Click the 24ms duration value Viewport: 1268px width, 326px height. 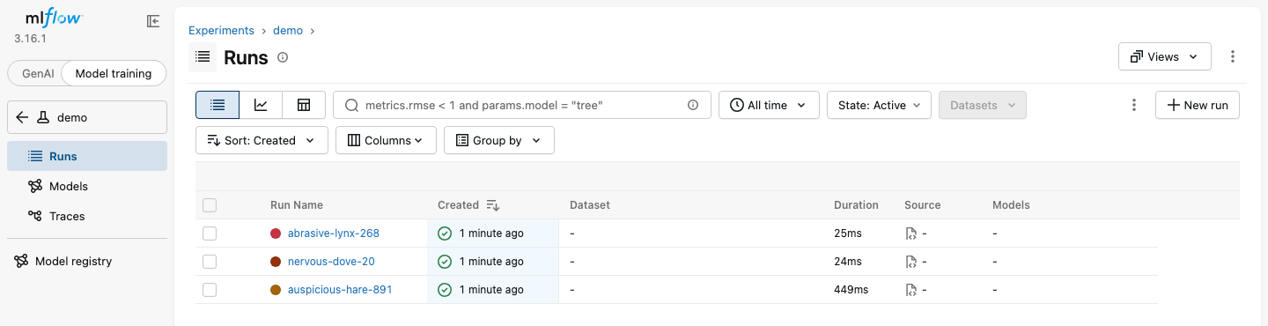[848, 262]
